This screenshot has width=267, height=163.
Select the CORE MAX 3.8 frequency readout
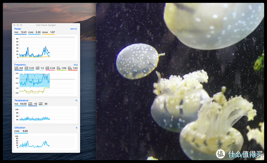[18, 68]
